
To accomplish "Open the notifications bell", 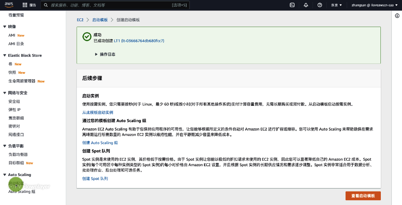I will 306,5.
